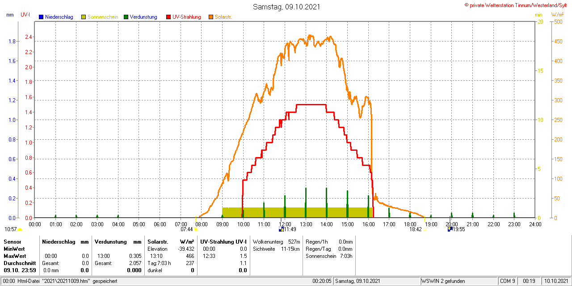Click the Verdunstung max value 0.305

tap(135, 256)
